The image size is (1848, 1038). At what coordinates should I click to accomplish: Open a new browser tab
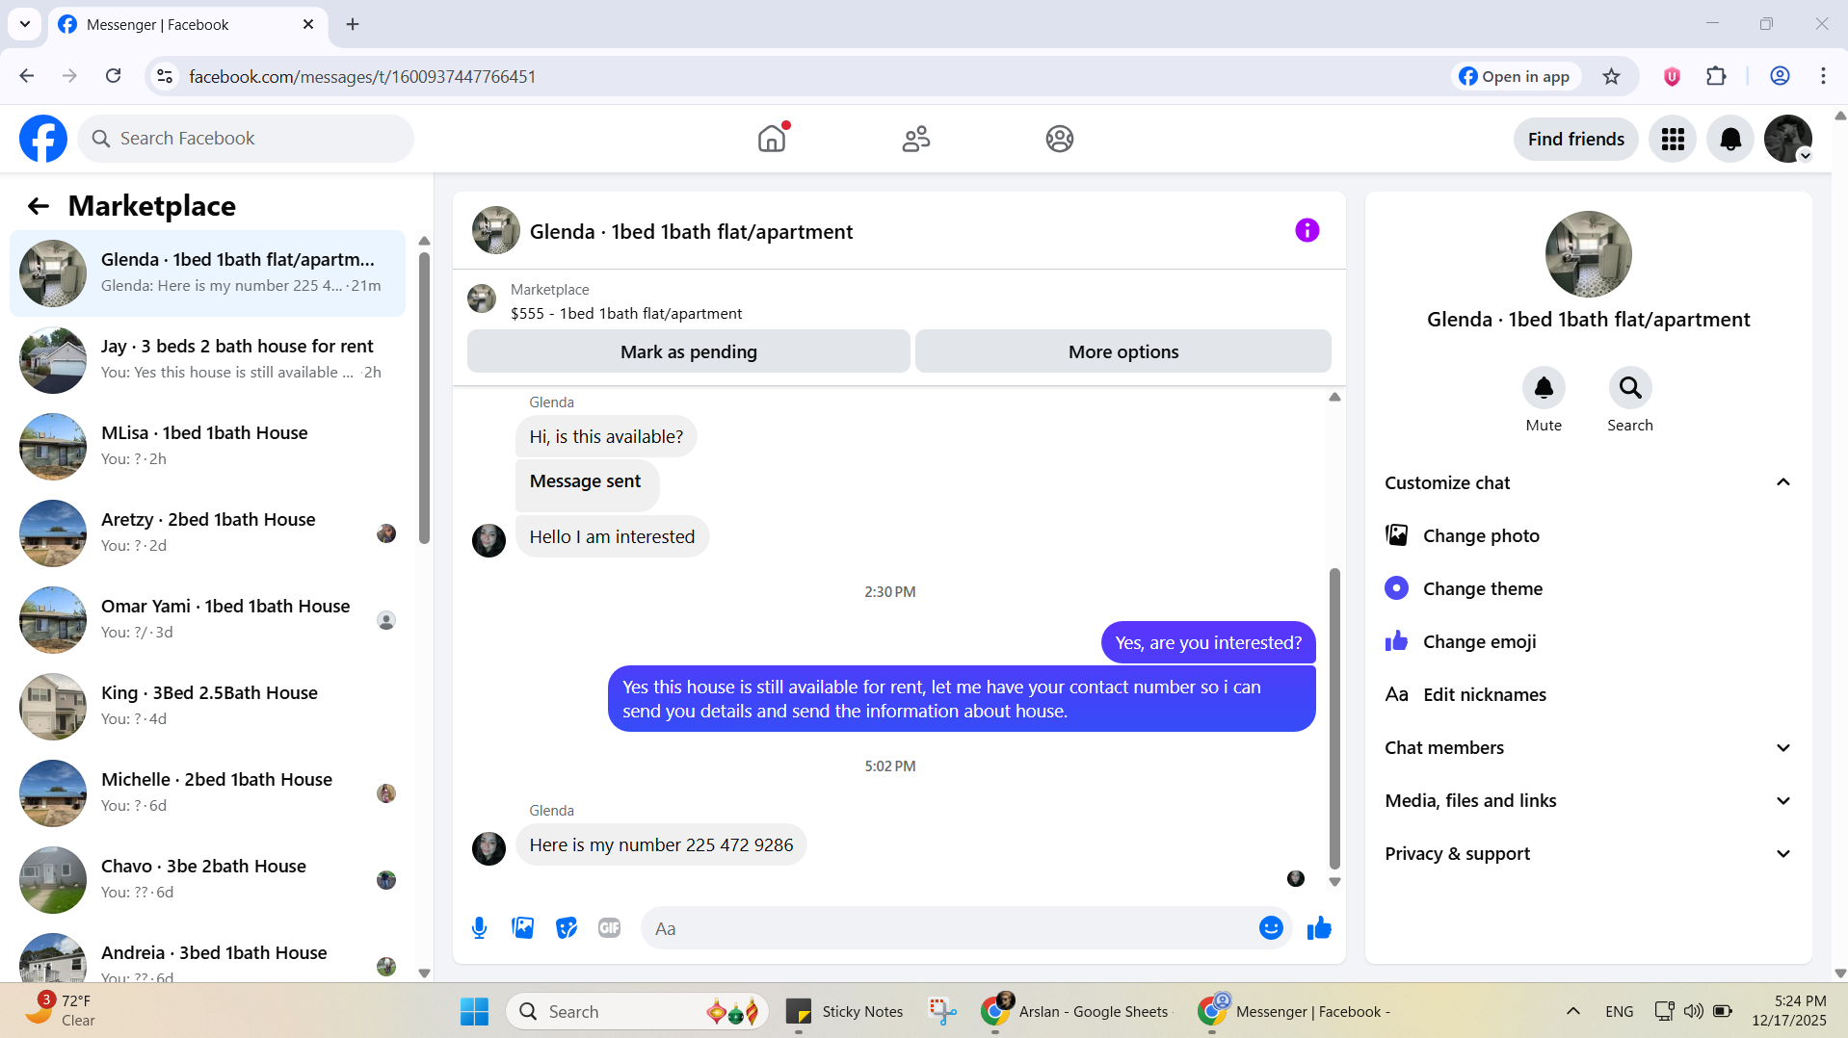coord(353,24)
